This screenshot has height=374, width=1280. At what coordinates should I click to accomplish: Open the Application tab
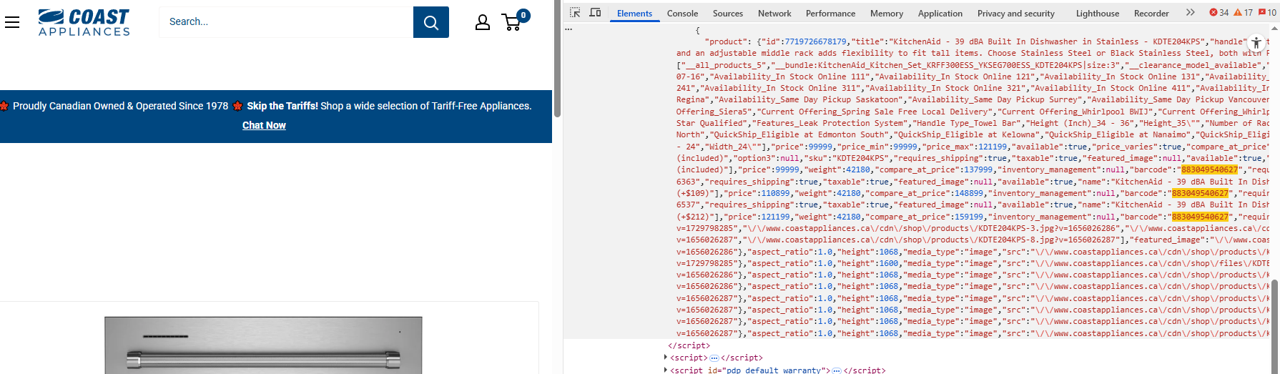(x=940, y=13)
